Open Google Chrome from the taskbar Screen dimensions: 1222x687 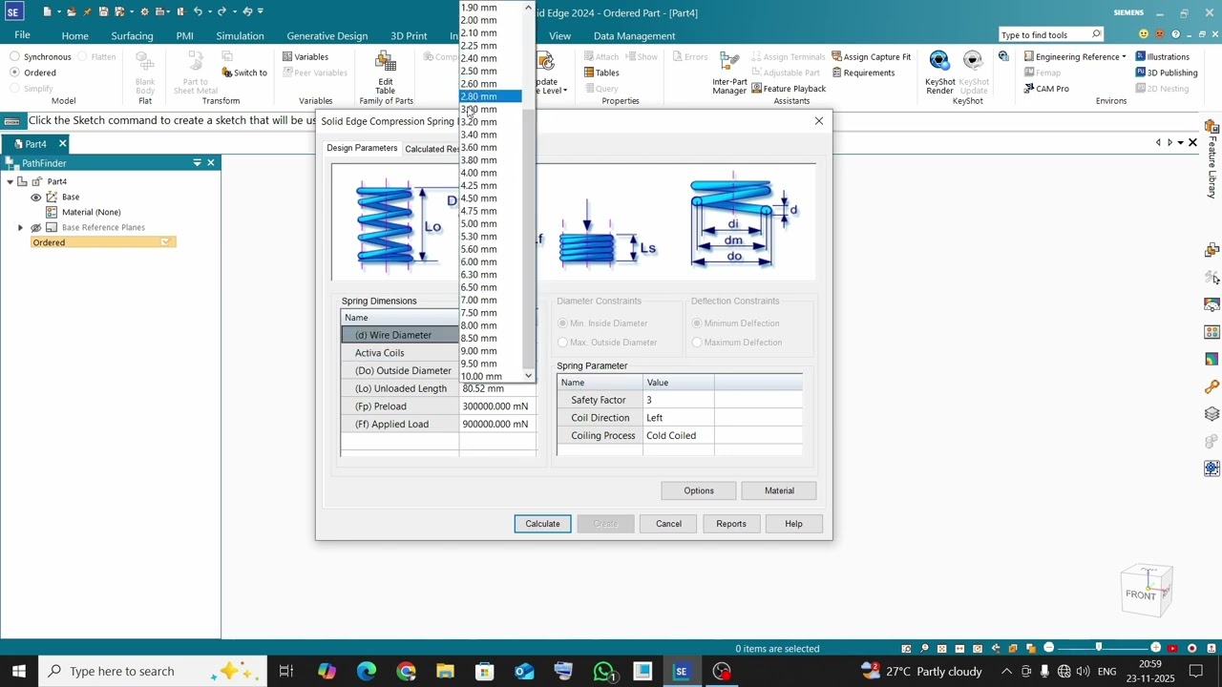(x=407, y=671)
